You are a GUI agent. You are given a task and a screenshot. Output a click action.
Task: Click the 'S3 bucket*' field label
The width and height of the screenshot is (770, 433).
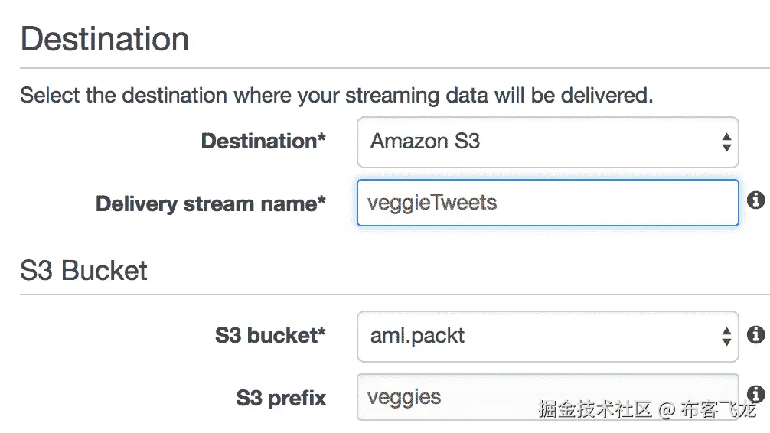tap(270, 336)
